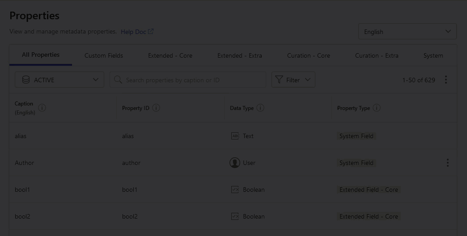Click the info icon next to Data Type

(x=260, y=108)
